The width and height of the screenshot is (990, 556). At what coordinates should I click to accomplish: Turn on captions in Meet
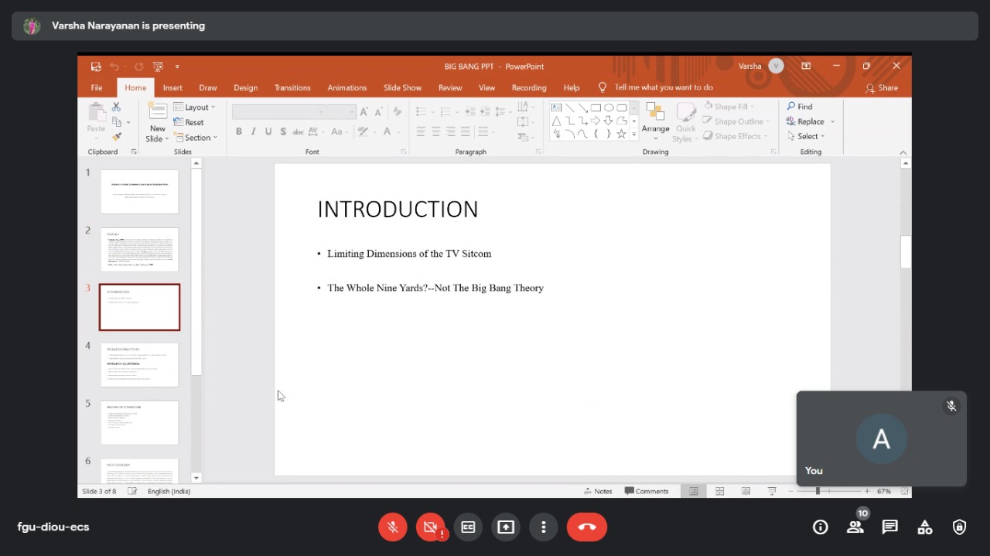(468, 527)
